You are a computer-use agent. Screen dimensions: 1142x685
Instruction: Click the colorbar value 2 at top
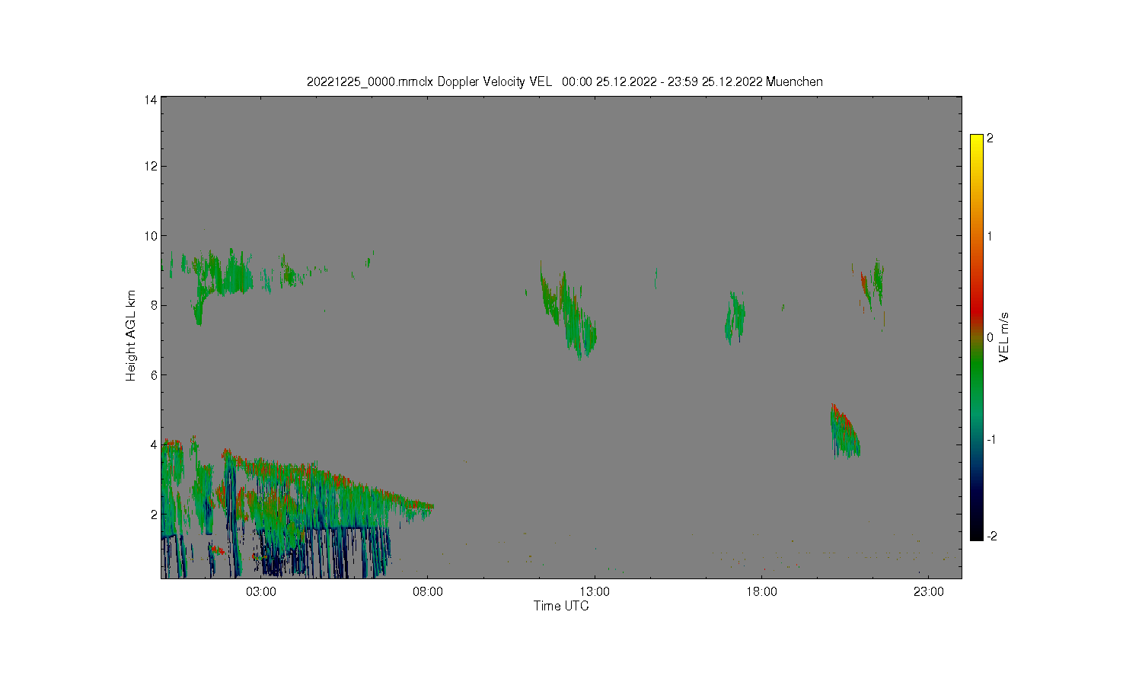click(x=990, y=139)
